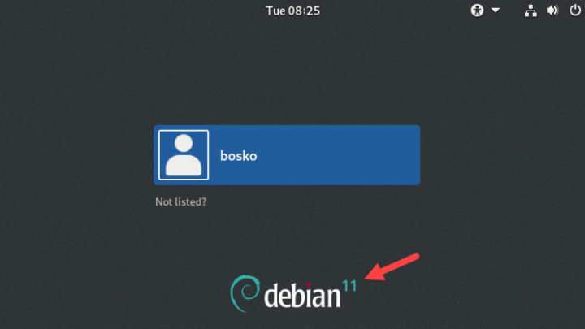This screenshot has height=329, width=585.
Task: Select the bosko username label
Action: (x=238, y=156)
